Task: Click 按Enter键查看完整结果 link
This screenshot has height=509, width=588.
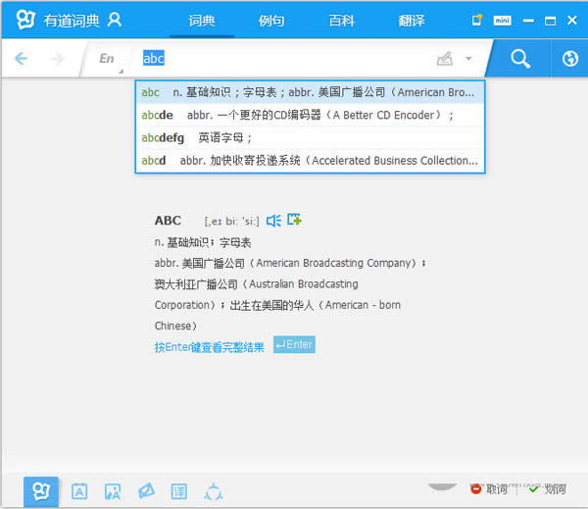Action: pyautogui.click(x=209, y=347)
